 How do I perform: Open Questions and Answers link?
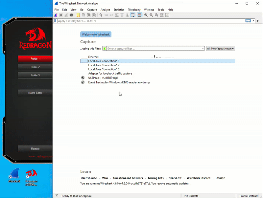pyautogui.click(x=128, y=178)
